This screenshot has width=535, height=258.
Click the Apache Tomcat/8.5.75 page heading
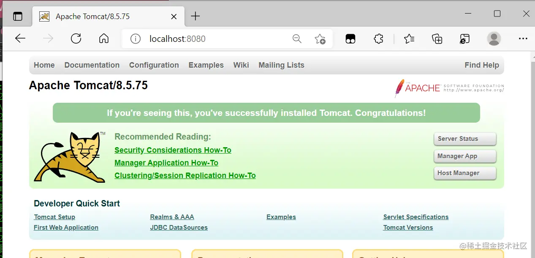88,85
